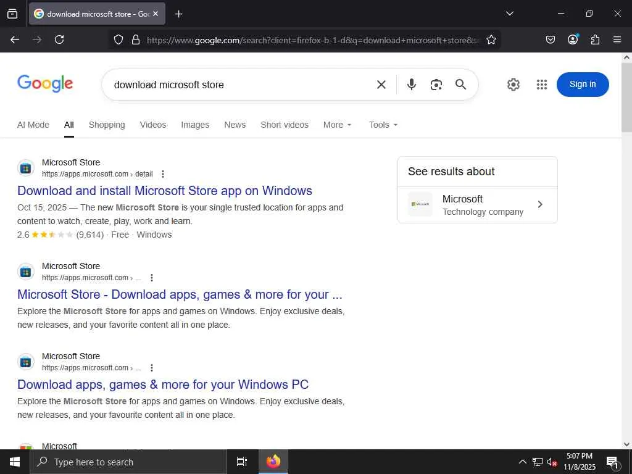Click the Sign in button
Screen dimensions: 632x474
(x=583, y=84)
